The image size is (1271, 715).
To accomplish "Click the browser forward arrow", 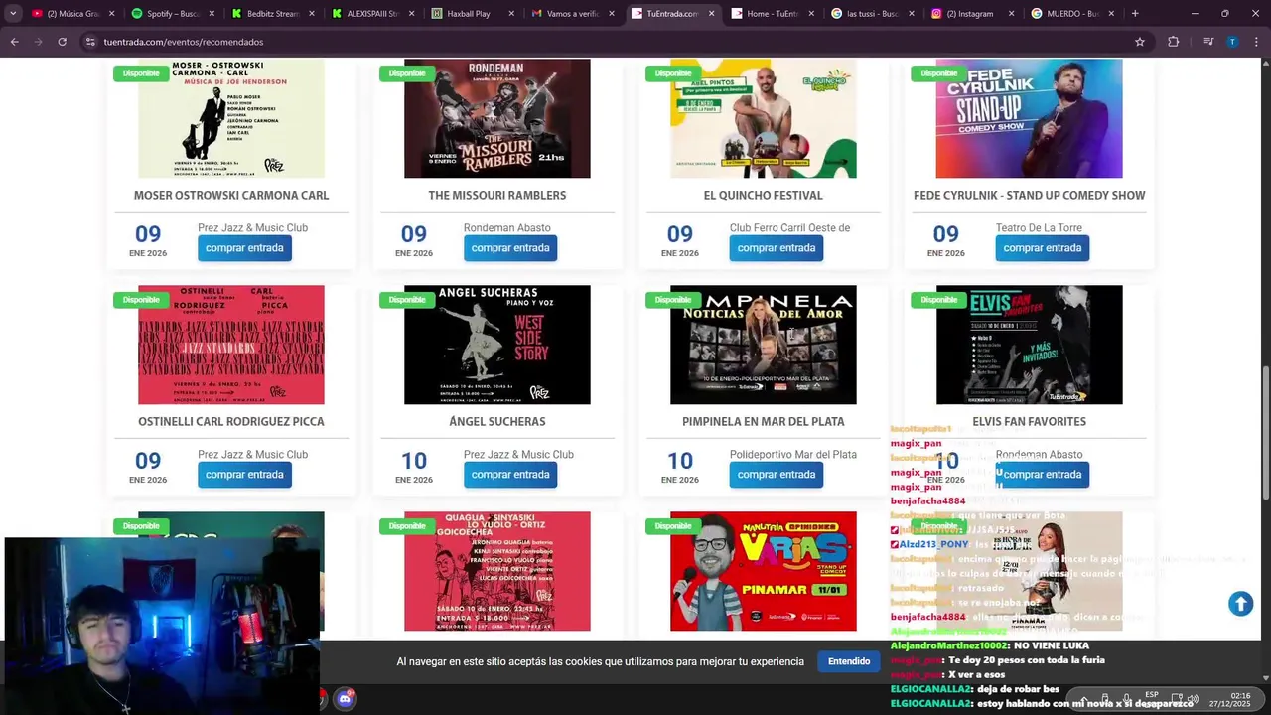I will pyautogui.click(x=38, y=42).
